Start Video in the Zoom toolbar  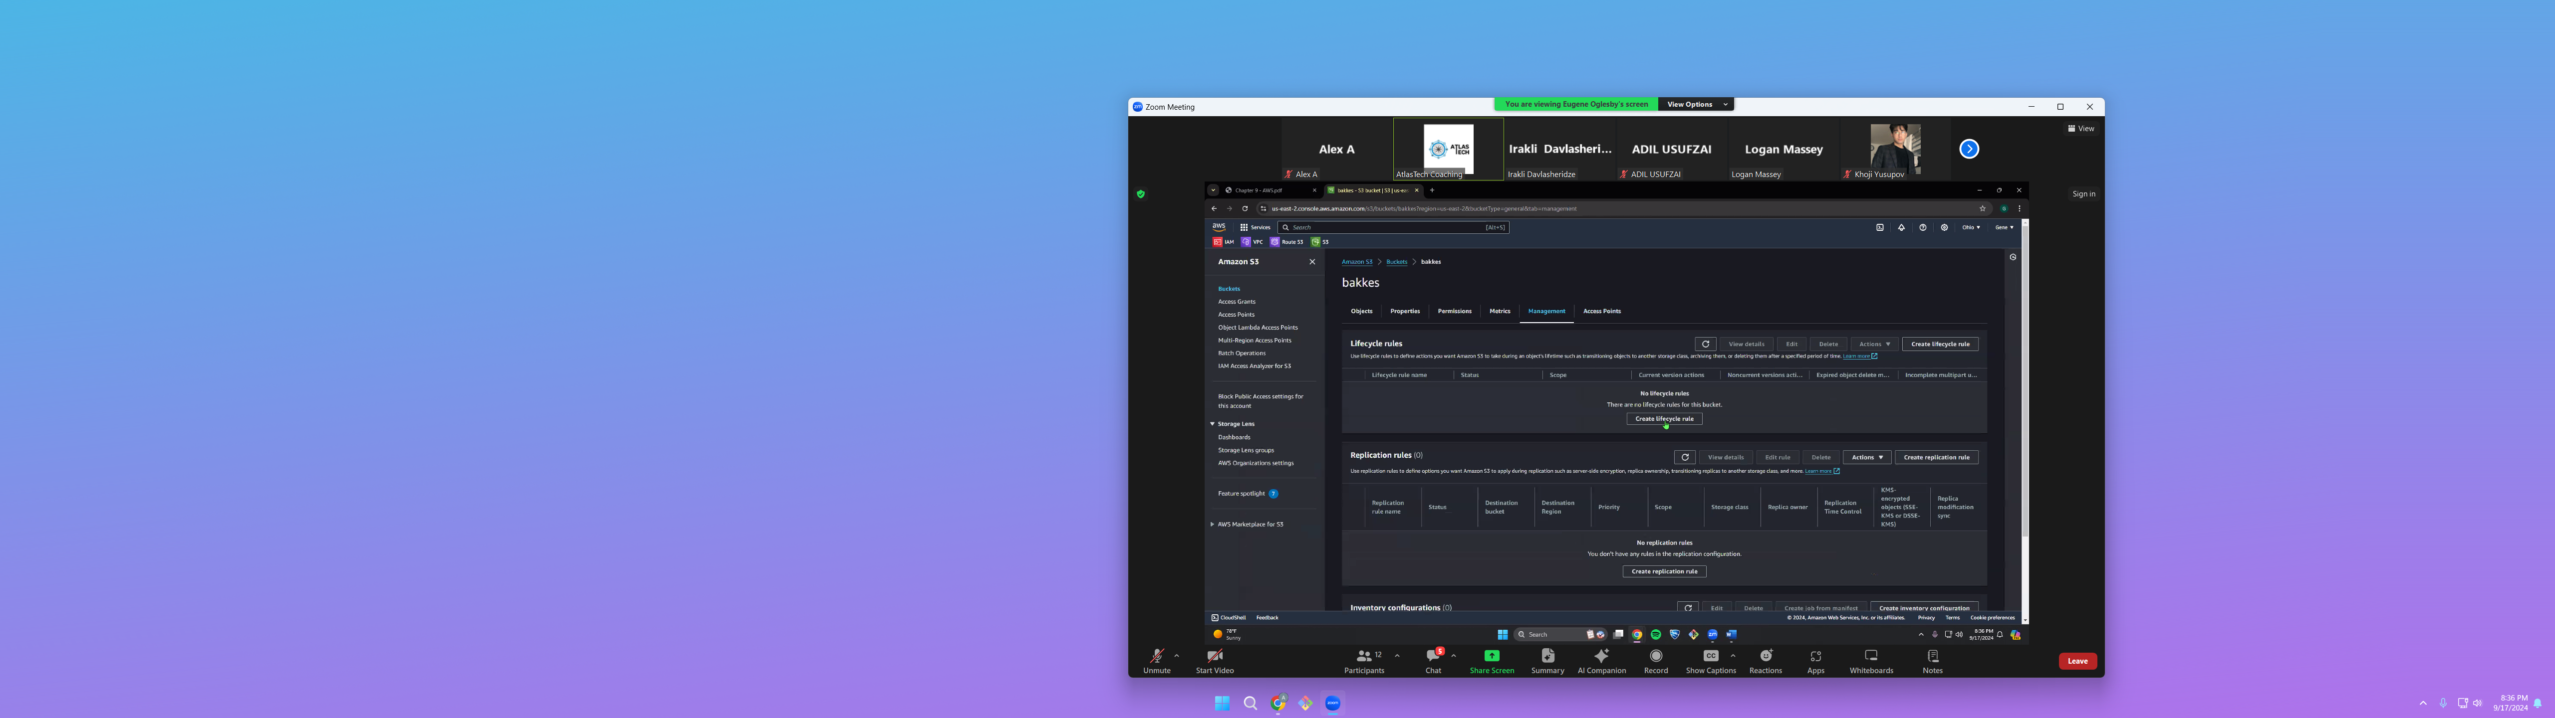tap(1214, 658)
